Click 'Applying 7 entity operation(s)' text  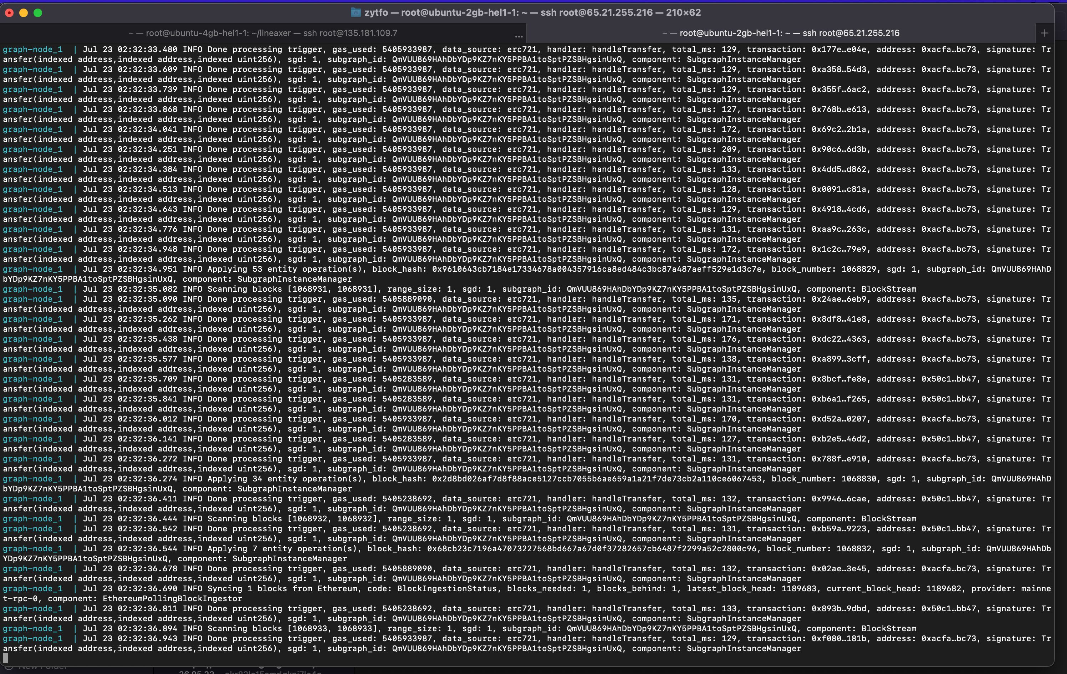coord(283,548)
